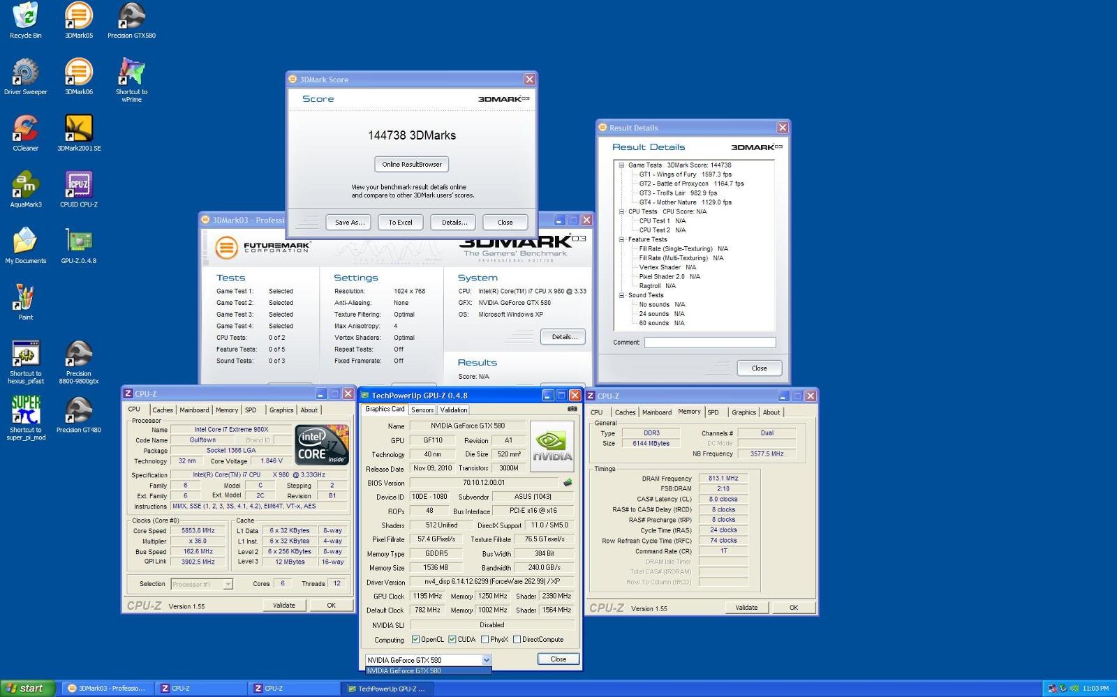The height and width of the screenshot is (697, 1117).
Task: Open Mainboard tab in left CPU-Z window
Action: 194,410
